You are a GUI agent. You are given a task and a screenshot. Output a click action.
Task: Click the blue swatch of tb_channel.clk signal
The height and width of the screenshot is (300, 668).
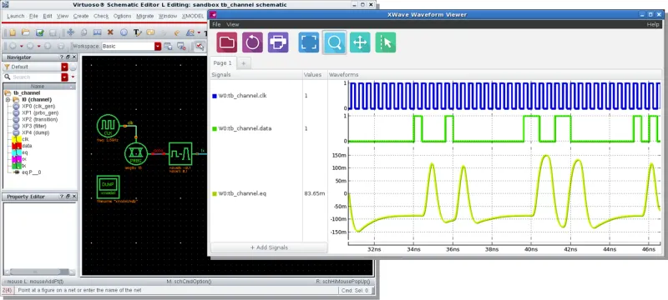[x=215, y=96]
